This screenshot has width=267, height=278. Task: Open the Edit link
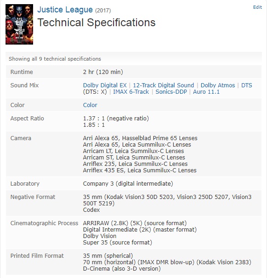click(x=257, y=7)
